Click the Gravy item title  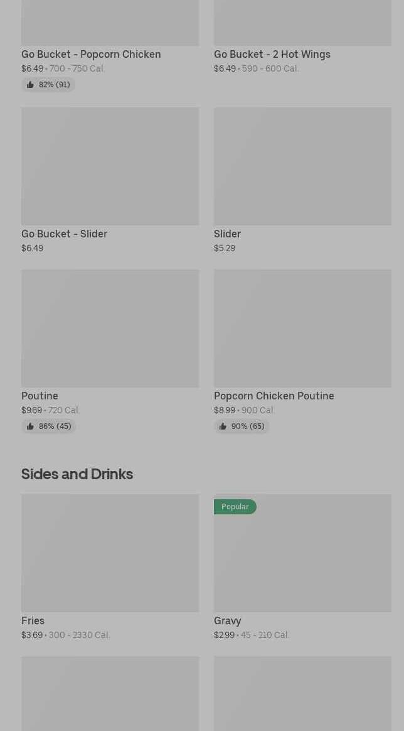tap(227, 621)
